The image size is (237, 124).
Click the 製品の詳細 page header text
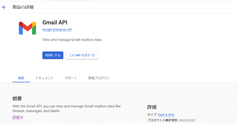pyautogui.click(x=23, y=7)
